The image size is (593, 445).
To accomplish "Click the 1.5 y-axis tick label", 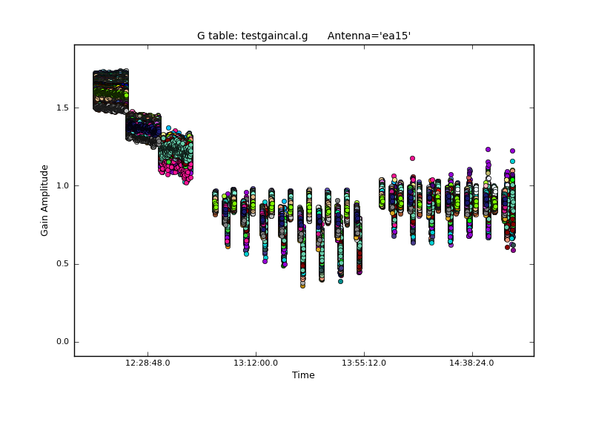I will pos(62,108).
